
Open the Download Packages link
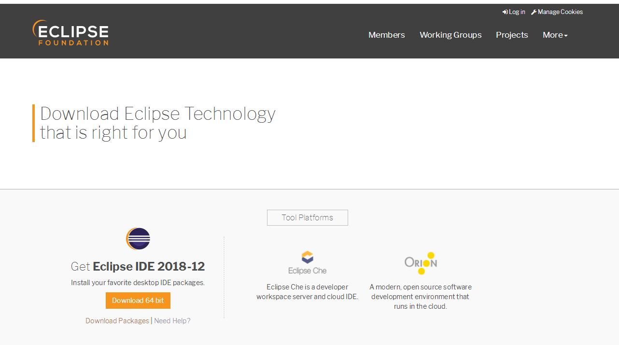pyautogui.click(x=117, y=320)
